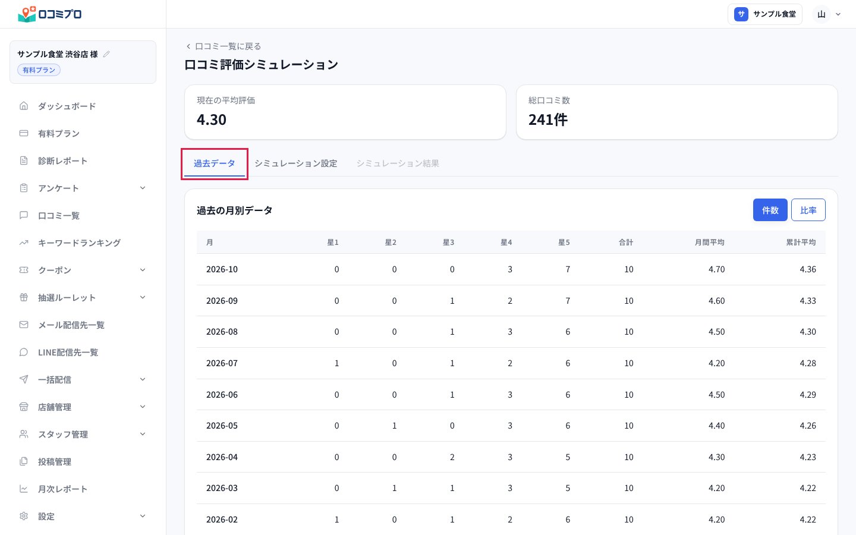The height and width of the screenshot is (535, 856).
Task: Click the 抽選ルーレット gift icon
Action: (x=24, y=297)
